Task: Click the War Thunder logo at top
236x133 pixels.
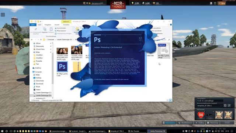Action: [118, 5]
